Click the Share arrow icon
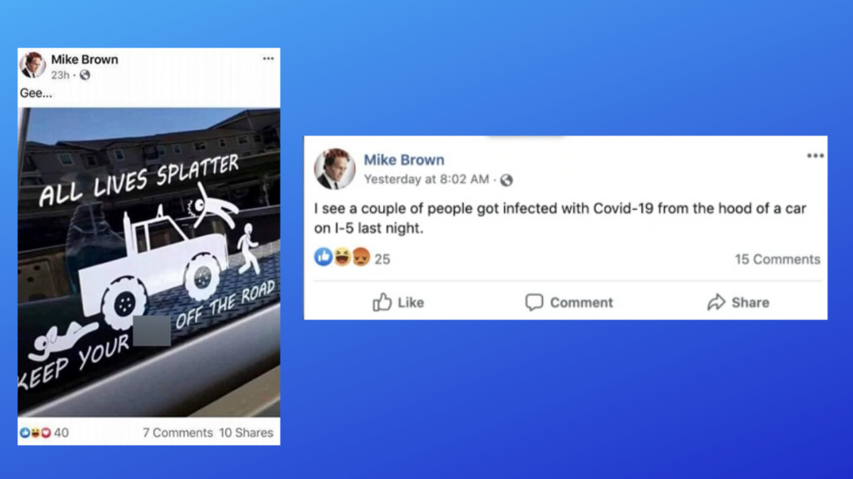The height and width of the screenshot is (479, 853). tap(716, 302)
